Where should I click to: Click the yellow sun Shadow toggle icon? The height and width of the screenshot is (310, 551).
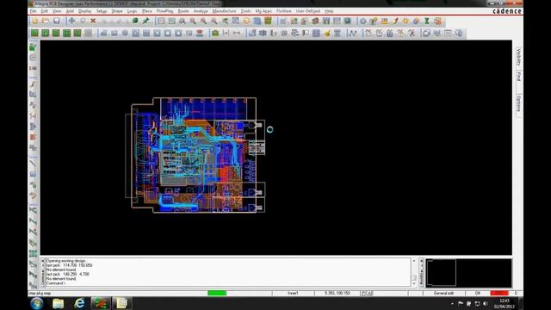(406, 21)
